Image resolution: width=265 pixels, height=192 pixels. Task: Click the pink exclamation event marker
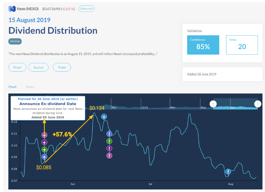(109, 156)
